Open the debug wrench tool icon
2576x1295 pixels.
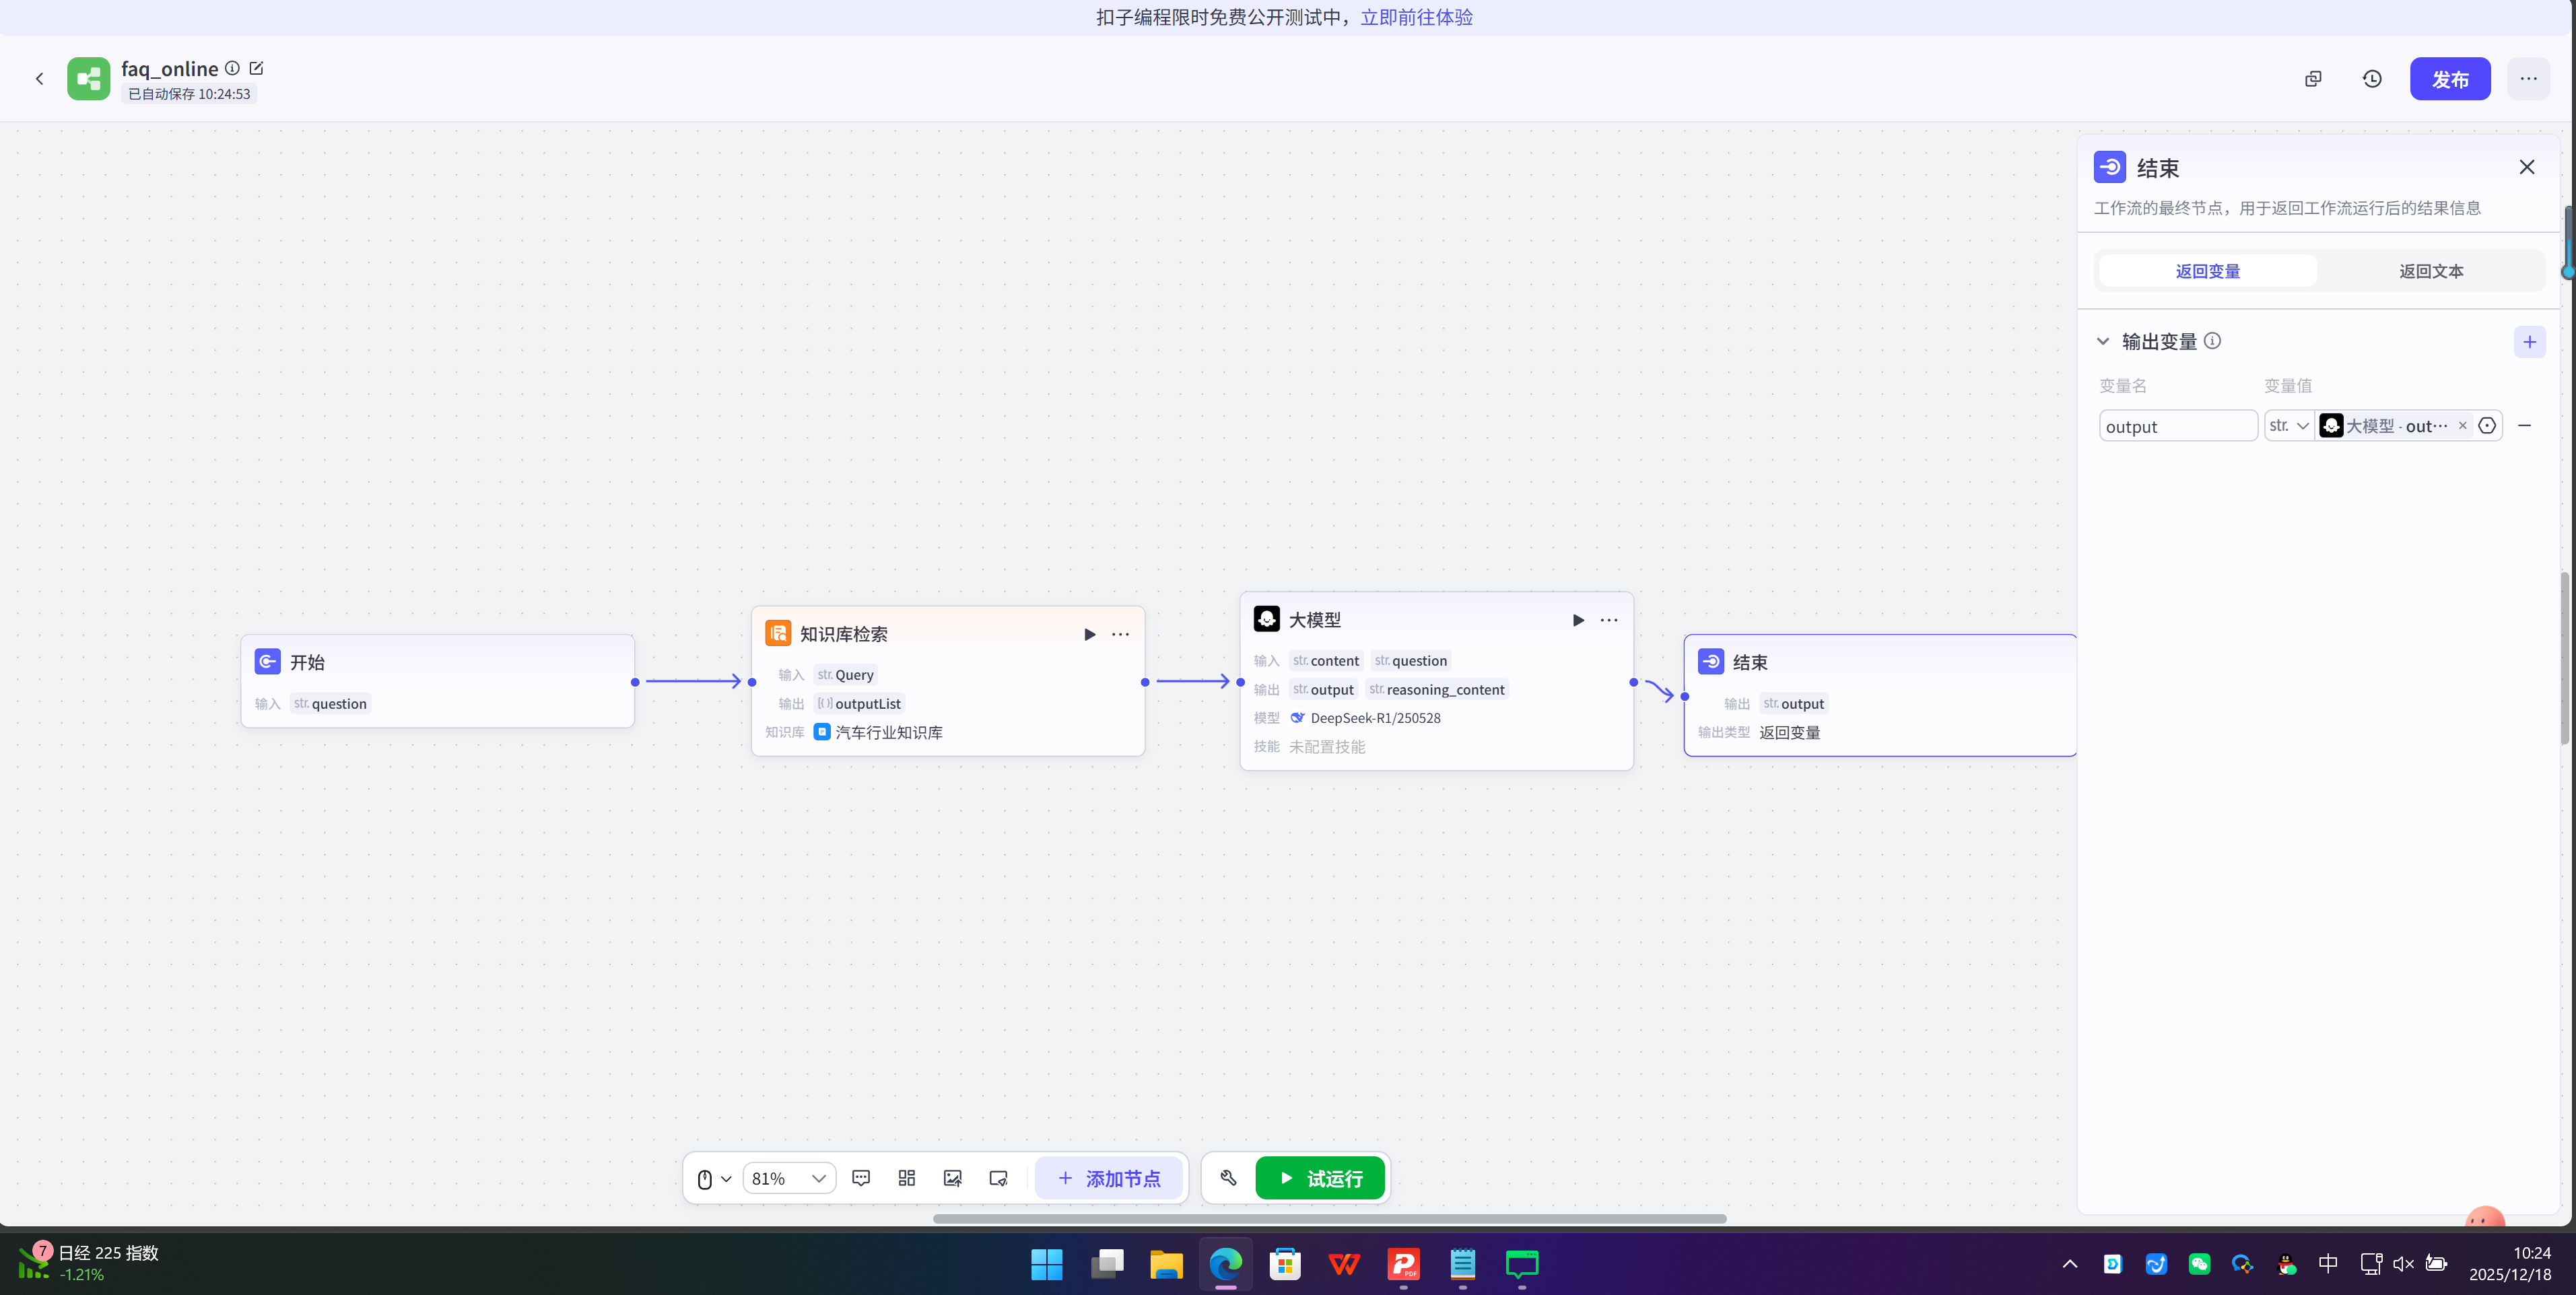(x=1228, y=1178)
